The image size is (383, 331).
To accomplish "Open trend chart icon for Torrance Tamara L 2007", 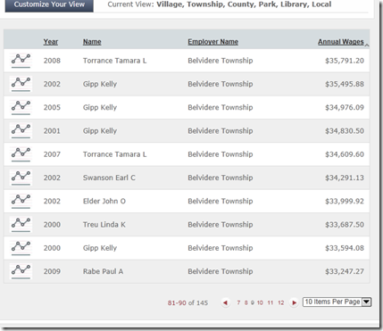I will (x=21, y=154).
